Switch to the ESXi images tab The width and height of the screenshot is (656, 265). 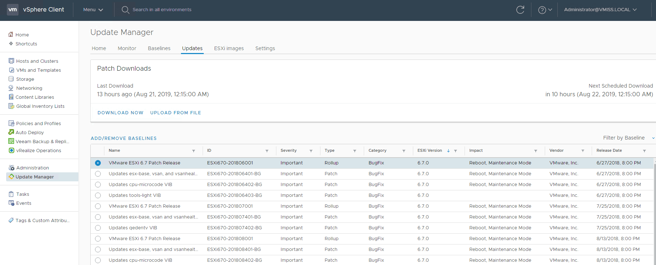229,48
